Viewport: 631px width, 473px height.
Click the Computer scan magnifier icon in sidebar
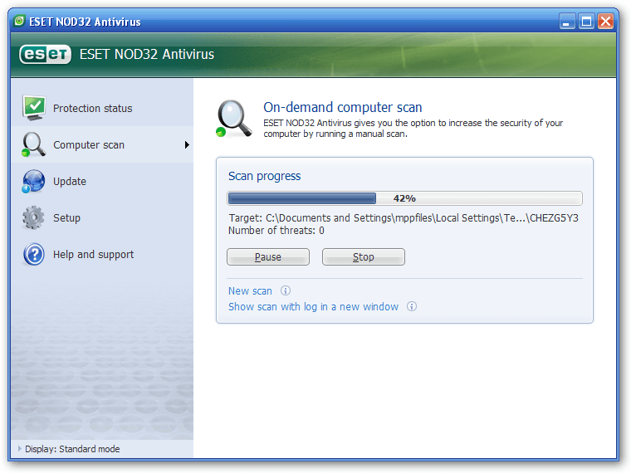point(33,144)
